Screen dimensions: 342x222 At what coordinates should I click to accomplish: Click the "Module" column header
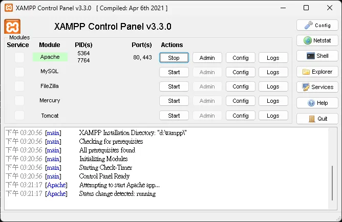pos(50,45)
